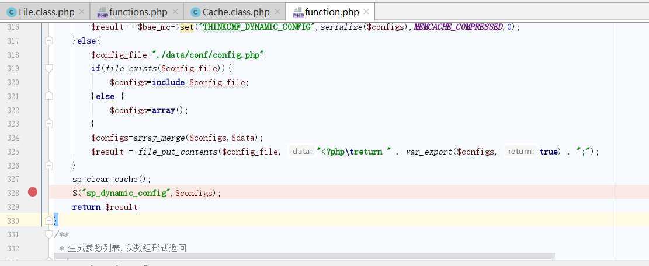Click the "sp_dynamic_config" string
Screen dimensions: 649x266
(126, 193)
